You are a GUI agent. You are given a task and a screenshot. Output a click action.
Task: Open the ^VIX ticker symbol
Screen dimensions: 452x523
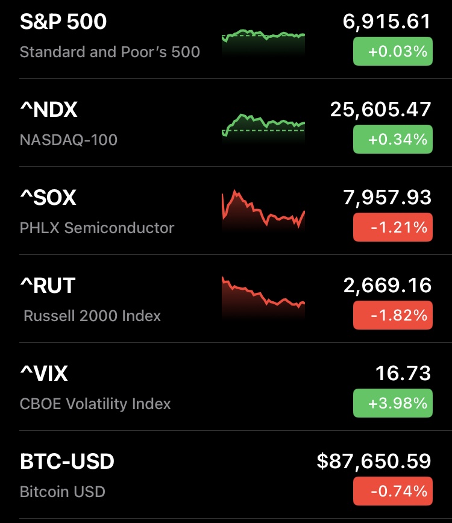pos(43,374)
